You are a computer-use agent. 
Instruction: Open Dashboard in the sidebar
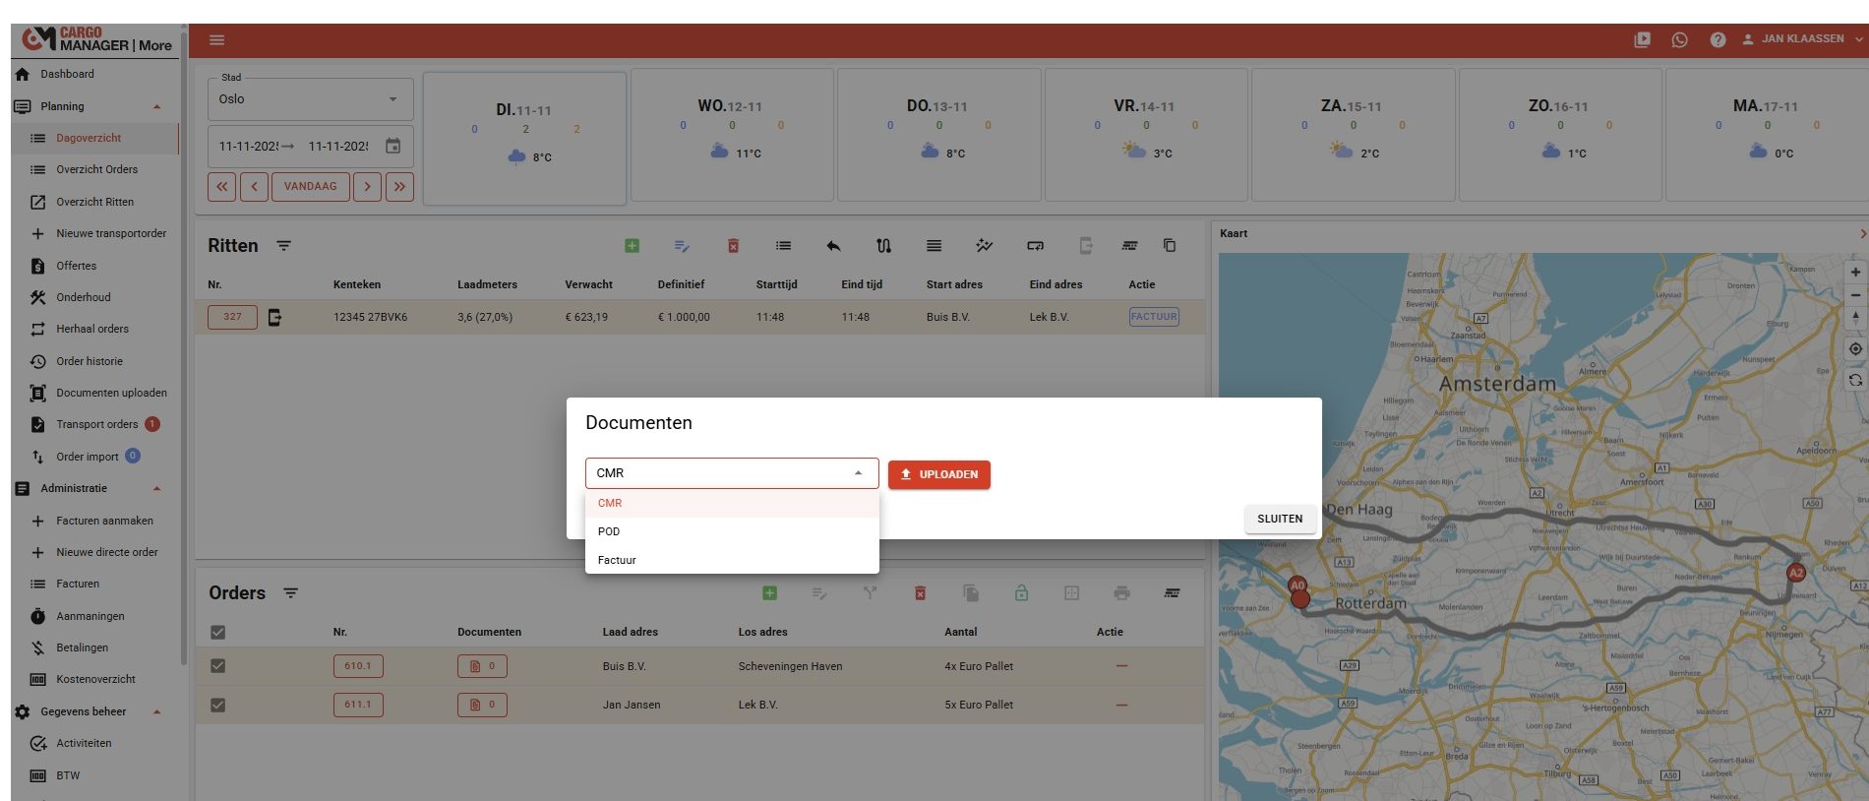click(x=67, y=74)
